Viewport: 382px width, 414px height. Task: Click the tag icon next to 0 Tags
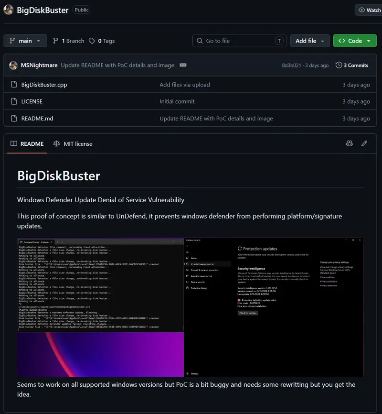click(x=92, y=41)
